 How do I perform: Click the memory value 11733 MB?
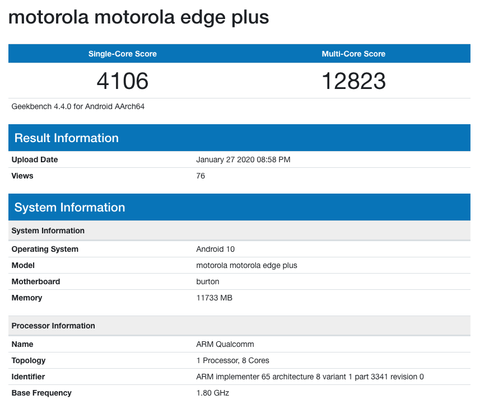coord(215,298)
